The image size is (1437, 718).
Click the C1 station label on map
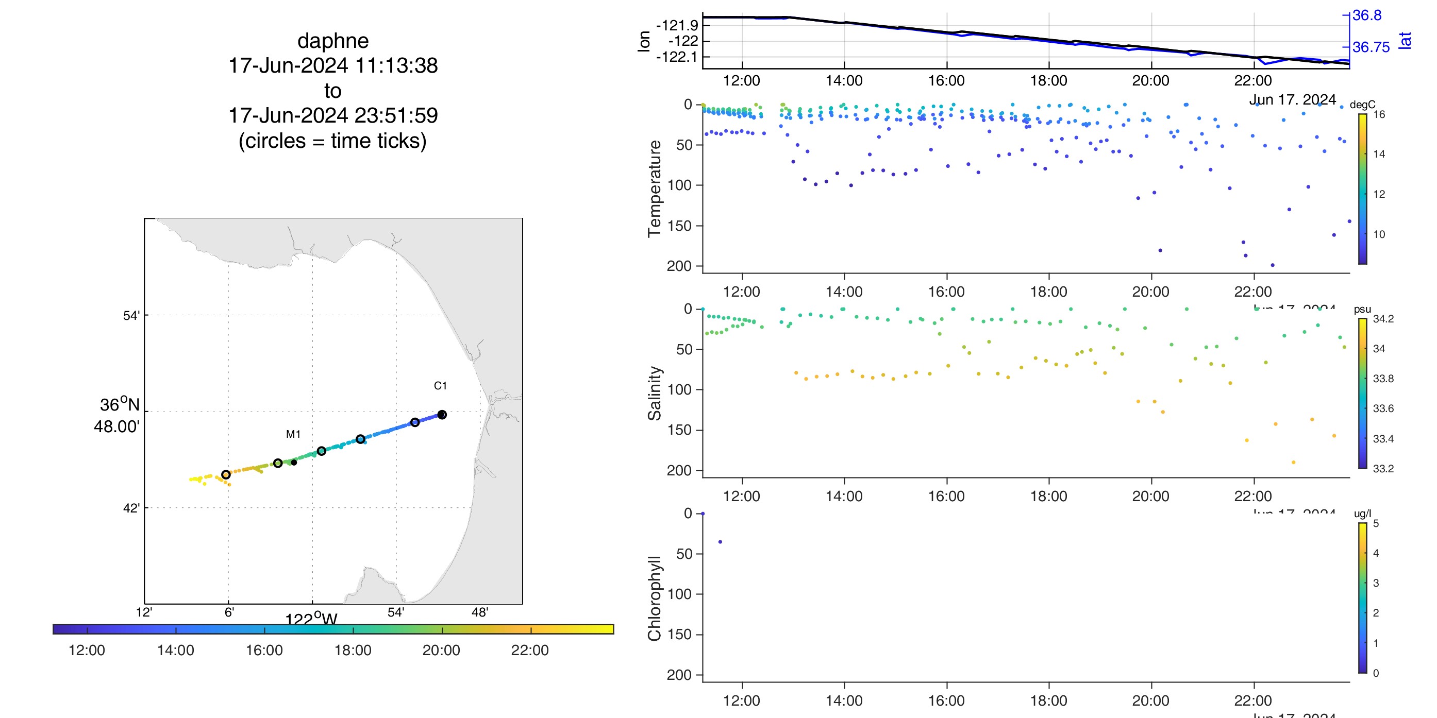coord(440,386)
